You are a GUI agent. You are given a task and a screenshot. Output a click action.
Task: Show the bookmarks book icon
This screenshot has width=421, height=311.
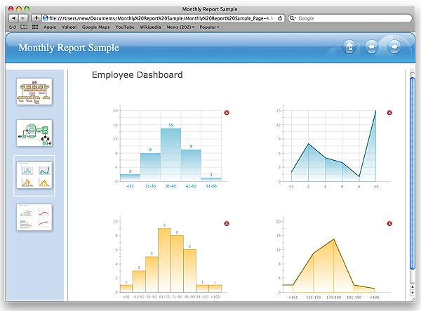pyautogui.click(x=23, y=27)
